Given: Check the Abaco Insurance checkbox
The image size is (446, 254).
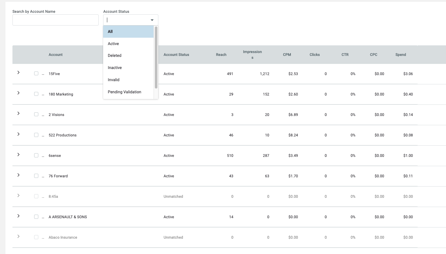Looking at the screenshot, I should click(x=36, y=237).
